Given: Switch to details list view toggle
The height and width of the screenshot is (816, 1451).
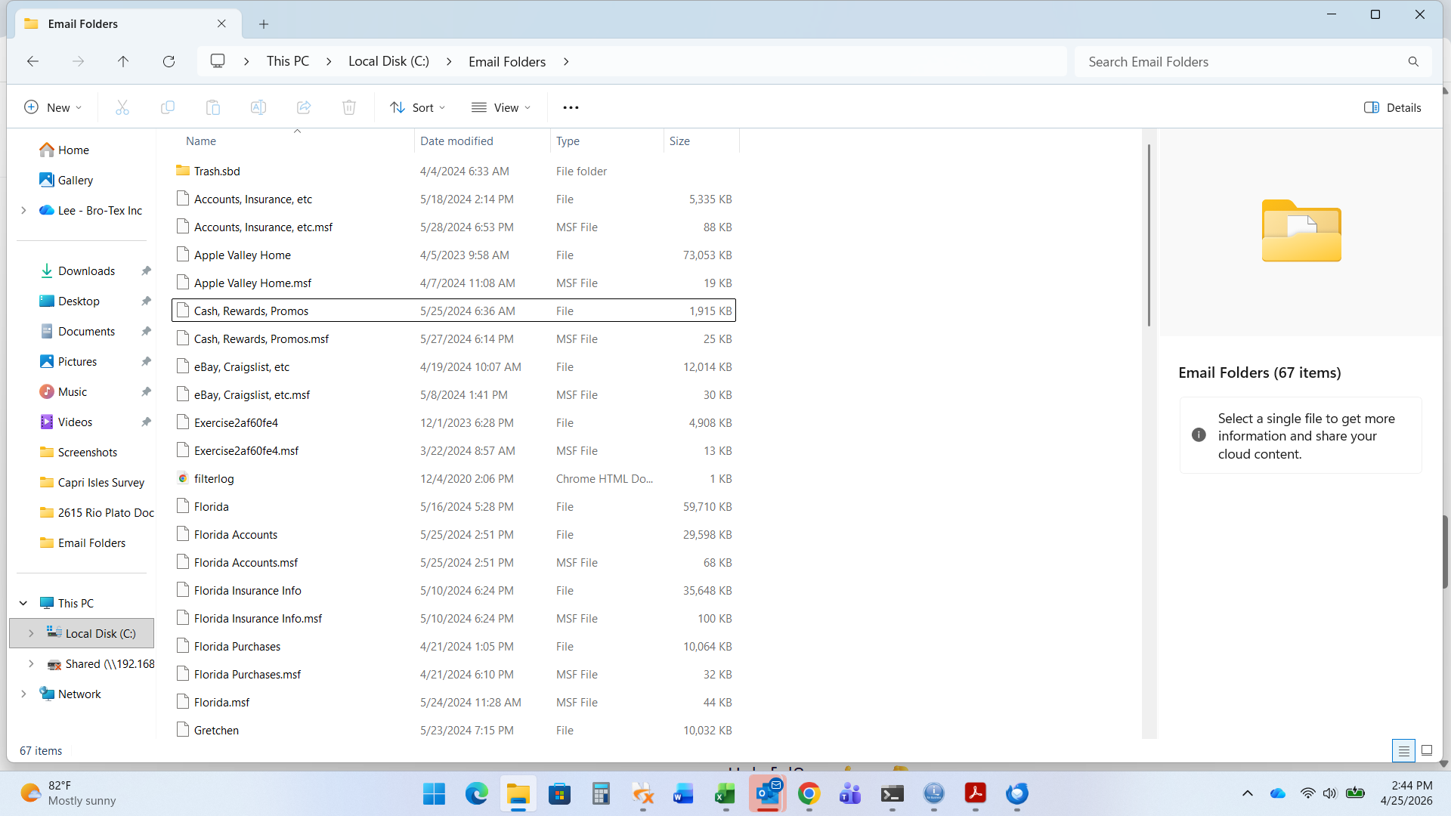Looking at the screenshot, I should coord(1403,750).
